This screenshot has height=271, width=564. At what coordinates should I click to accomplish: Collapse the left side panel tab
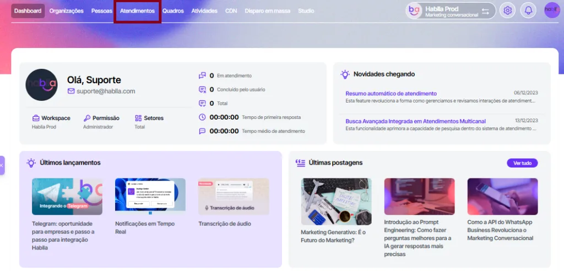2,165
